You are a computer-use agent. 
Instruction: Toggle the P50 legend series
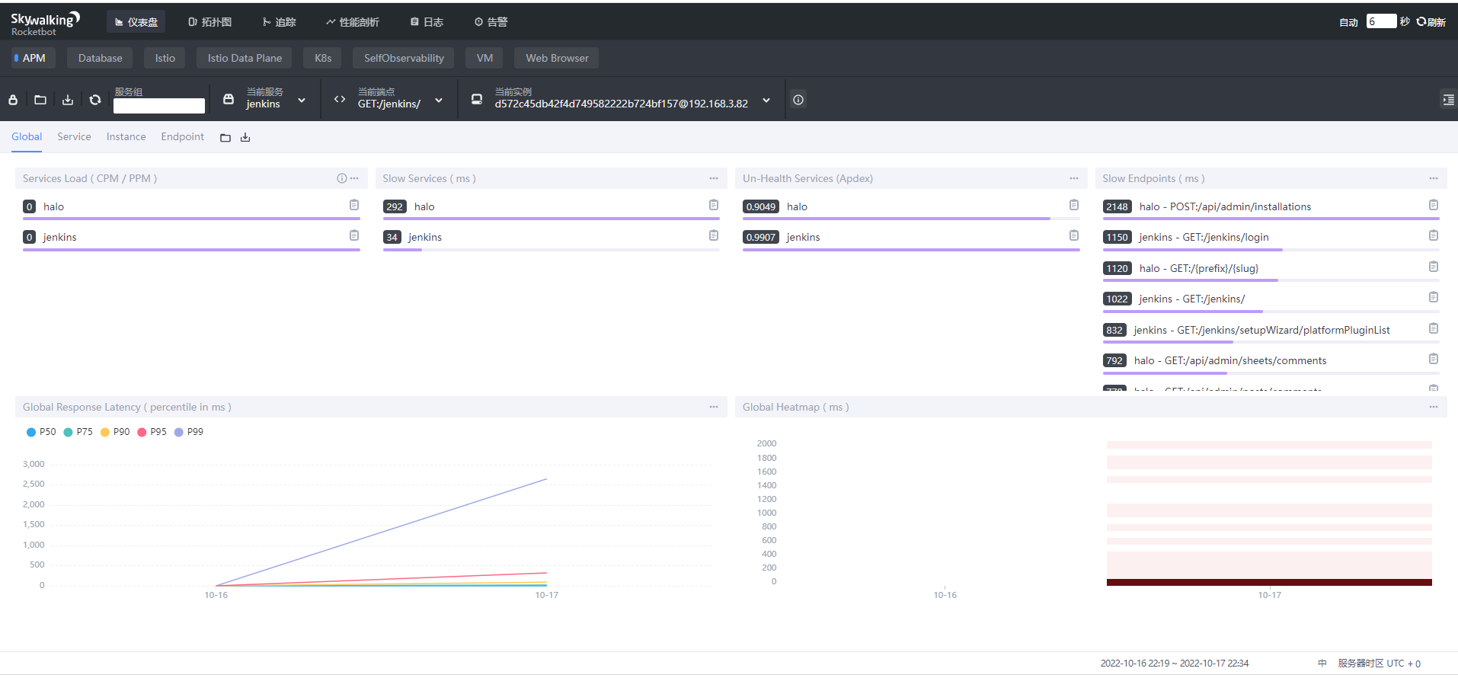(41, 432)
